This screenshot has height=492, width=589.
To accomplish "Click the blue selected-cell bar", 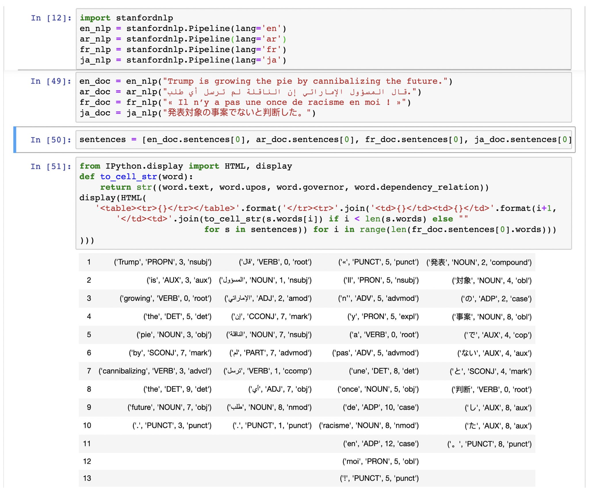I will pos(15,140).
